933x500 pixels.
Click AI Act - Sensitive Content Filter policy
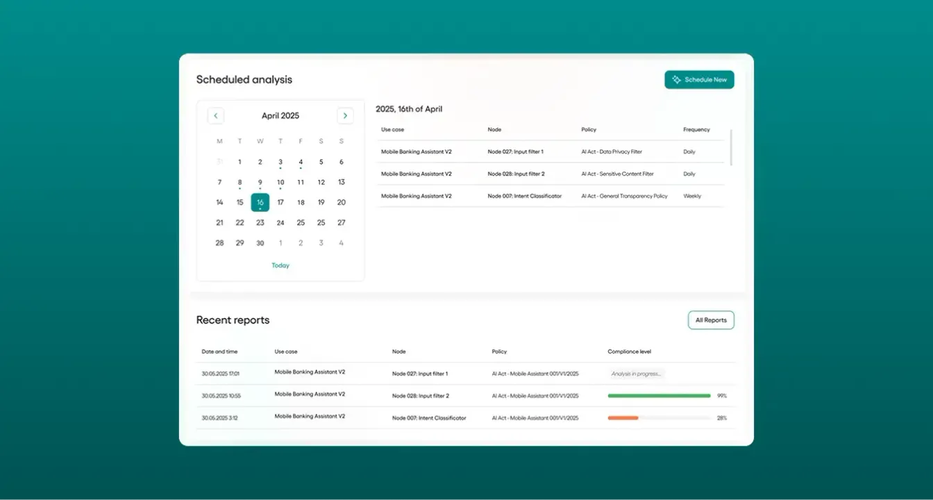[617, 174]
